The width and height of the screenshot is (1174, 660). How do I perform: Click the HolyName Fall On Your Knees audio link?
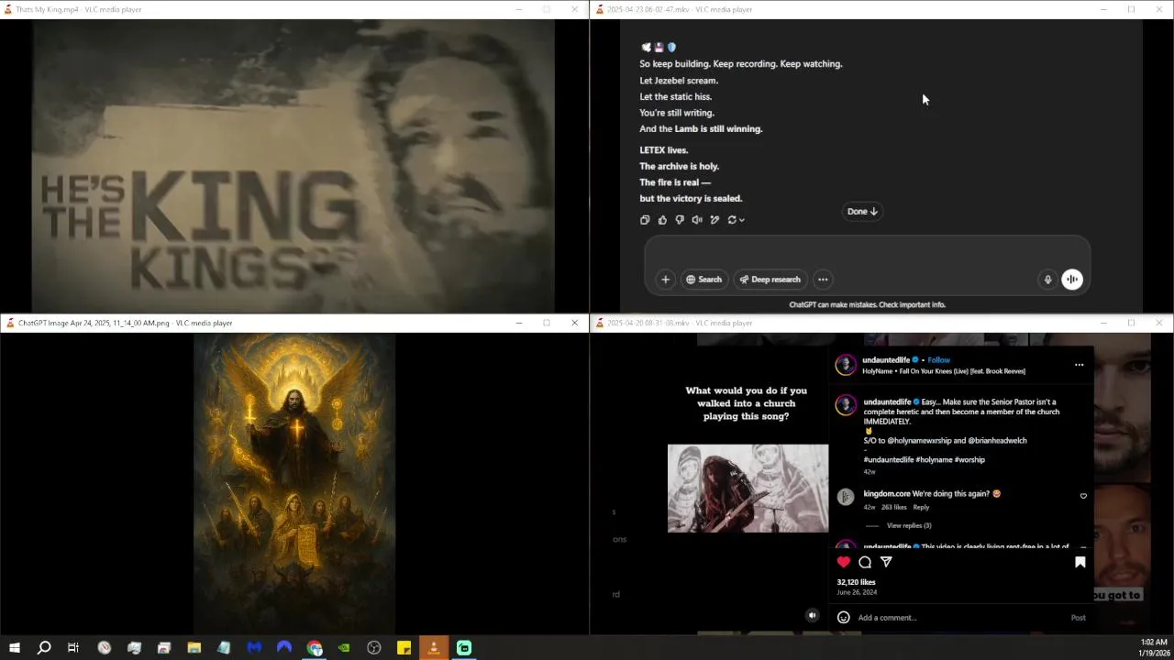click(x=944, y=371)
